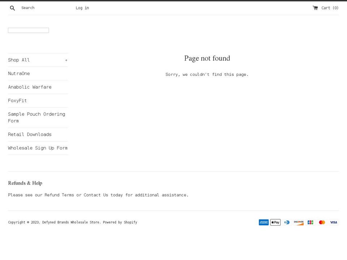Viewport: 347px width, 260px height.
Task: Click the Log in link
Action: [x=82, y=8]
